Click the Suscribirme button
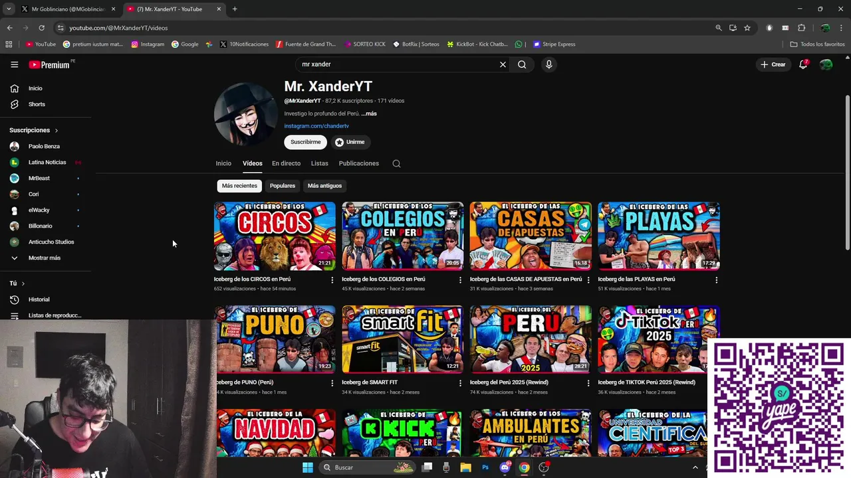Image resolution: width=851 pixels, height=478 pixels. tap(305, 142)
